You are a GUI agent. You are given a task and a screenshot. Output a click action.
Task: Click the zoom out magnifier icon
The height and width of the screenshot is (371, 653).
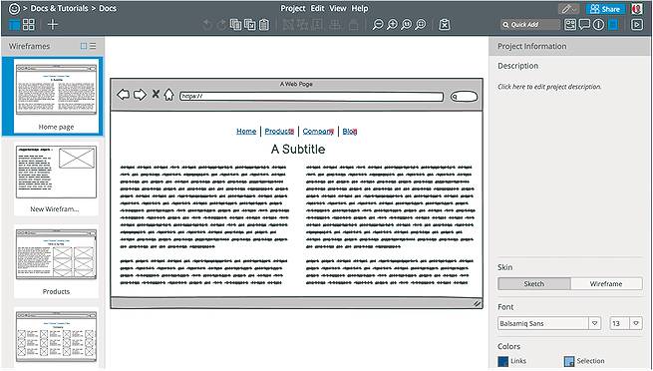click(x=377, y=25)
